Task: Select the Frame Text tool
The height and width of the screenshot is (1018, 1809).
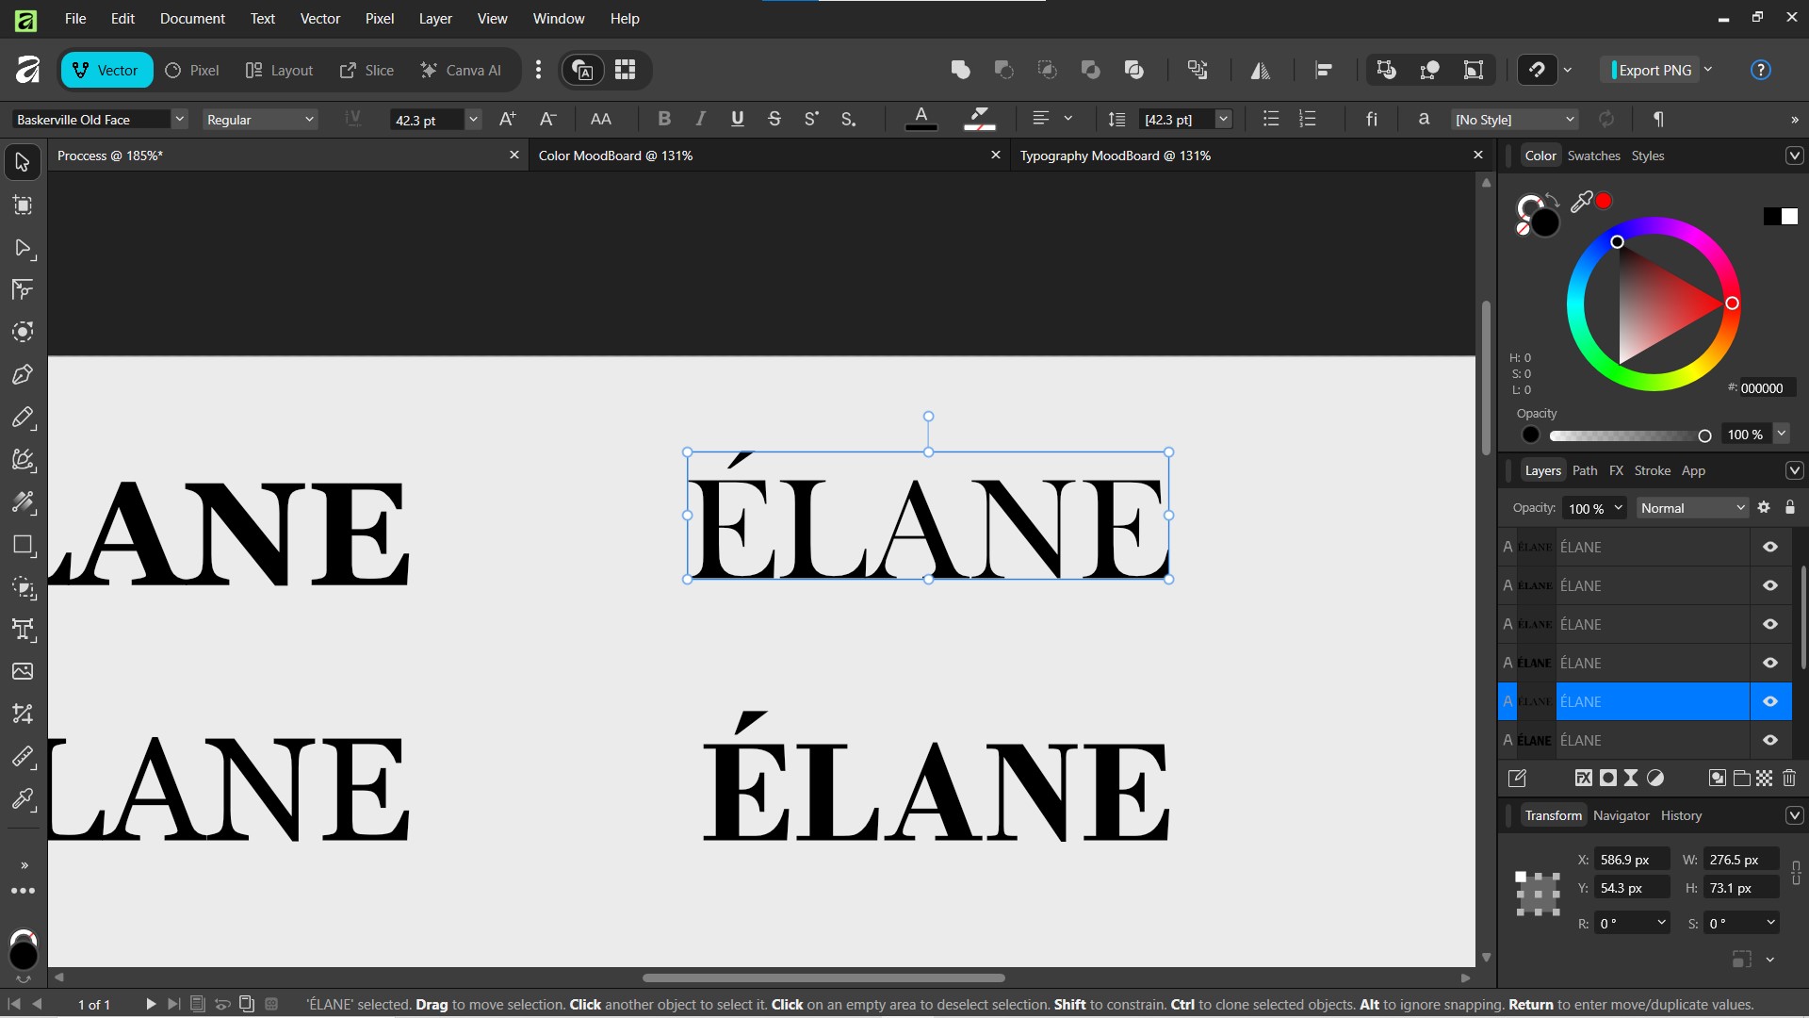Action: (x=23, y=630)
